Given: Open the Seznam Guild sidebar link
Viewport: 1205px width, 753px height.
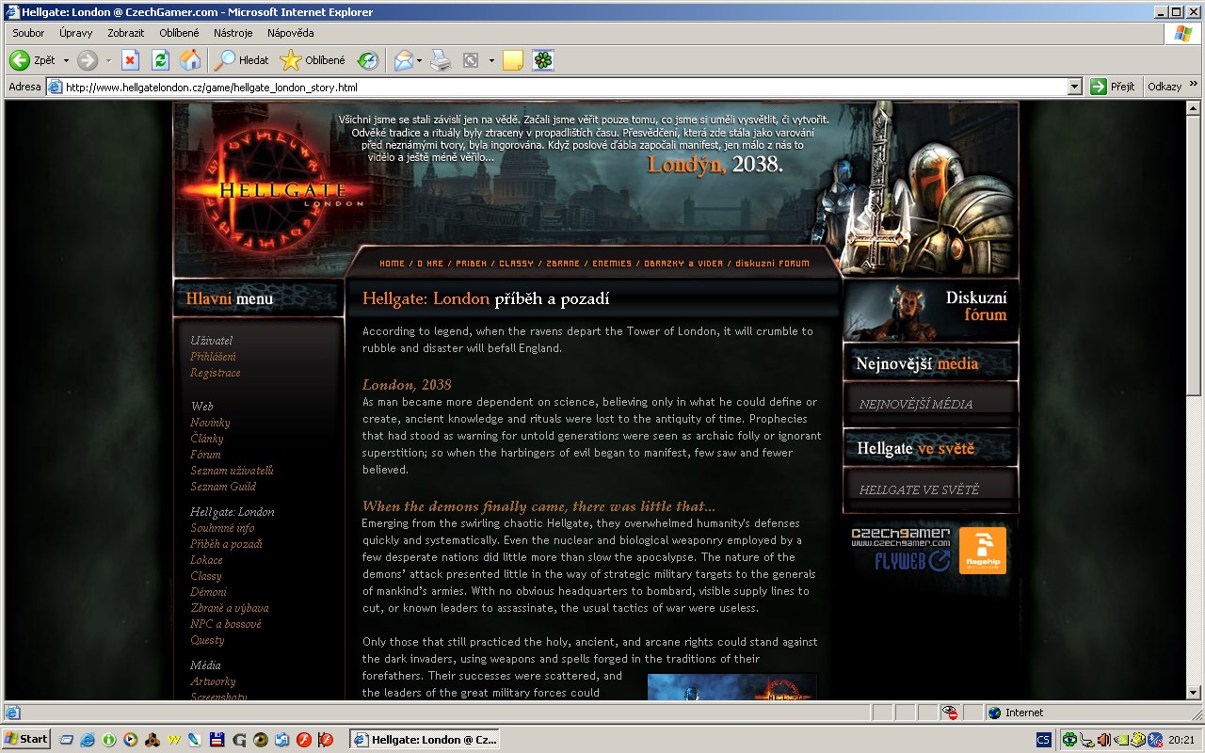Looking at the screenshot, I should click(223, 487).
